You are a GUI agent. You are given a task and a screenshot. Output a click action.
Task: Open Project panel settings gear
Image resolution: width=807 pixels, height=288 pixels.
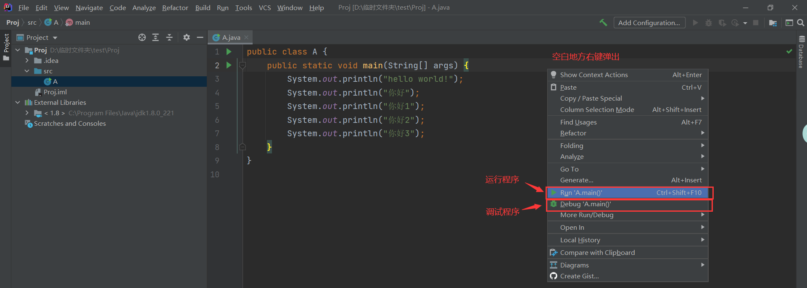point(187,37)
